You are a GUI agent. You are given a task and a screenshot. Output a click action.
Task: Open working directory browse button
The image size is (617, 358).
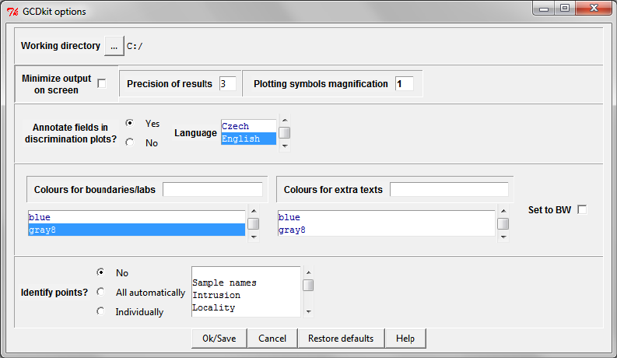tap(114, 46)
